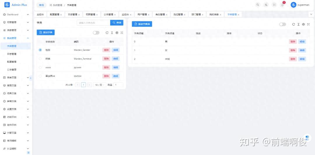This screenshot has height=155, width=315.
Task: Open the language translation switcher icon
Action: tap(266, 5)
